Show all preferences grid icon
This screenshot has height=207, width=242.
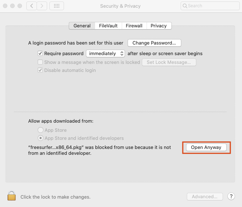click(x=56, y=6)
